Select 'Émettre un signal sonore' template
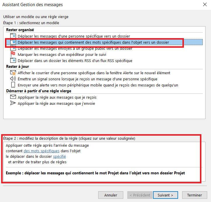The width and height of the screenshot is (211, 202). point(87,79)
